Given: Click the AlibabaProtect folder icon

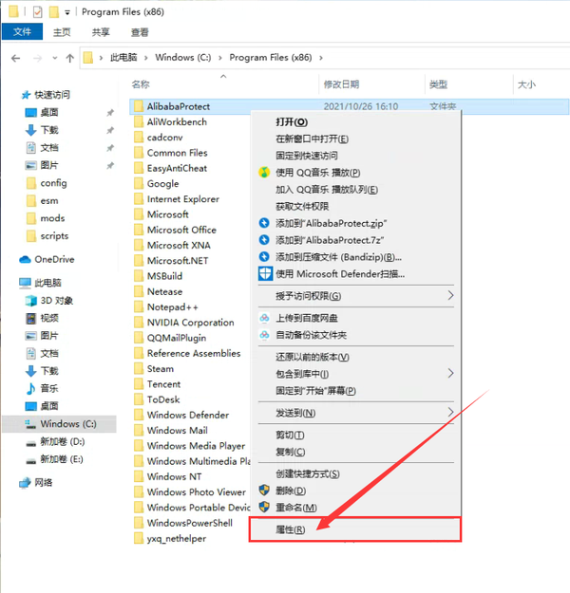Looking at the screenshot, I should [x=139, y=106].
